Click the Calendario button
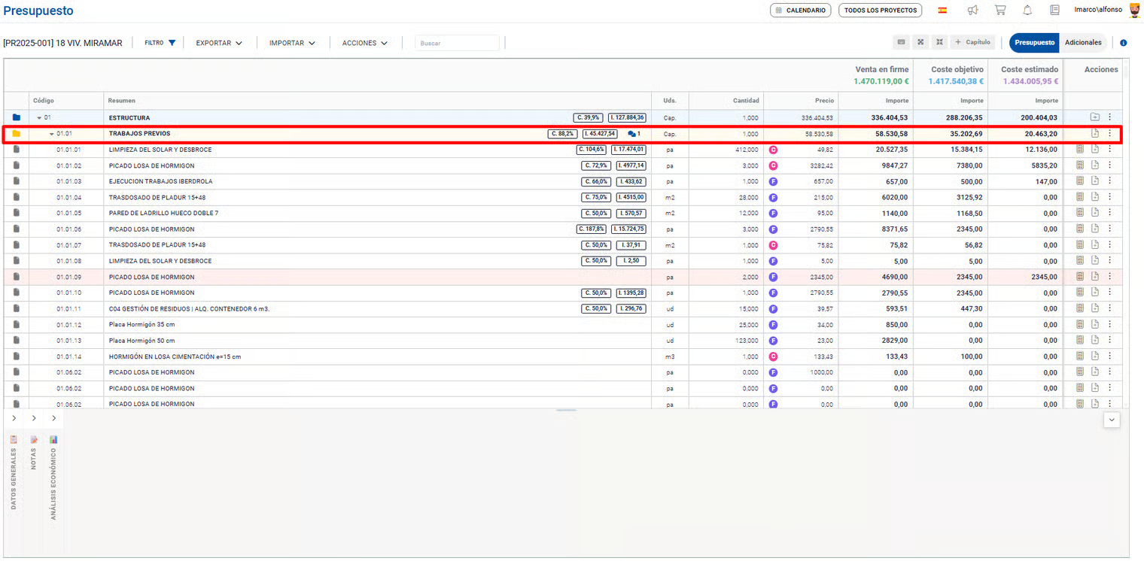The width and height of the screenshot is (1144, 561). [x=801, y=11]
